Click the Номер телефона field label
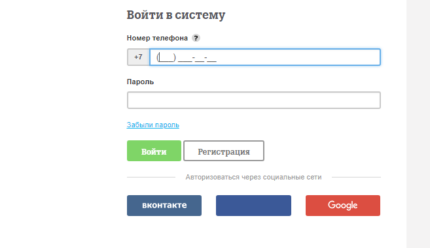The image size is (430, 248). click(157, 38)
